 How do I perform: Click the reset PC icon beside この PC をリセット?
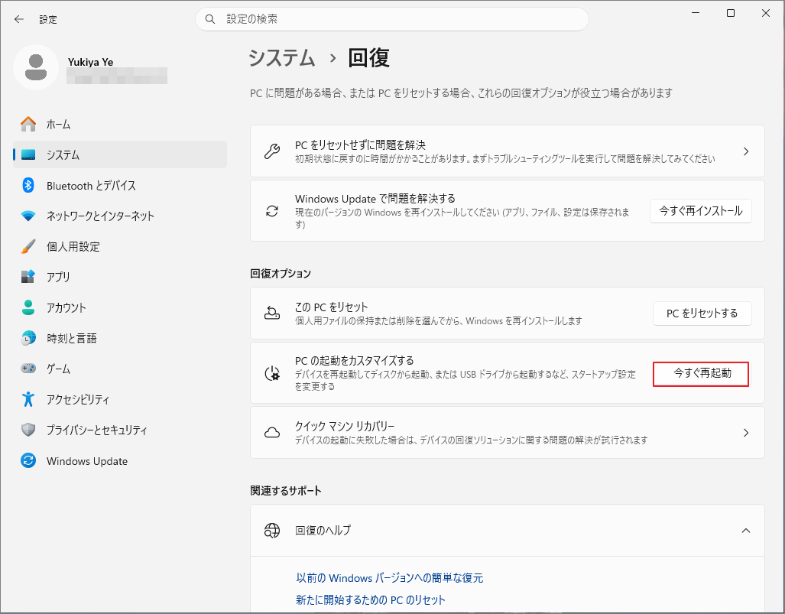tap(272, 313)
